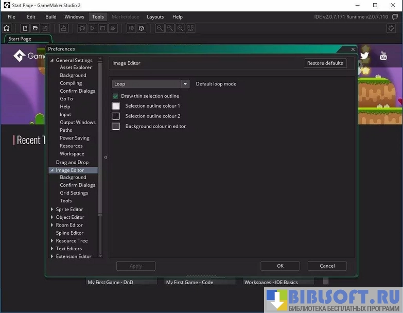Viewport: 403px width, 313px height.
Task: Click the Open Project folder icon
Action: [35, 28]
